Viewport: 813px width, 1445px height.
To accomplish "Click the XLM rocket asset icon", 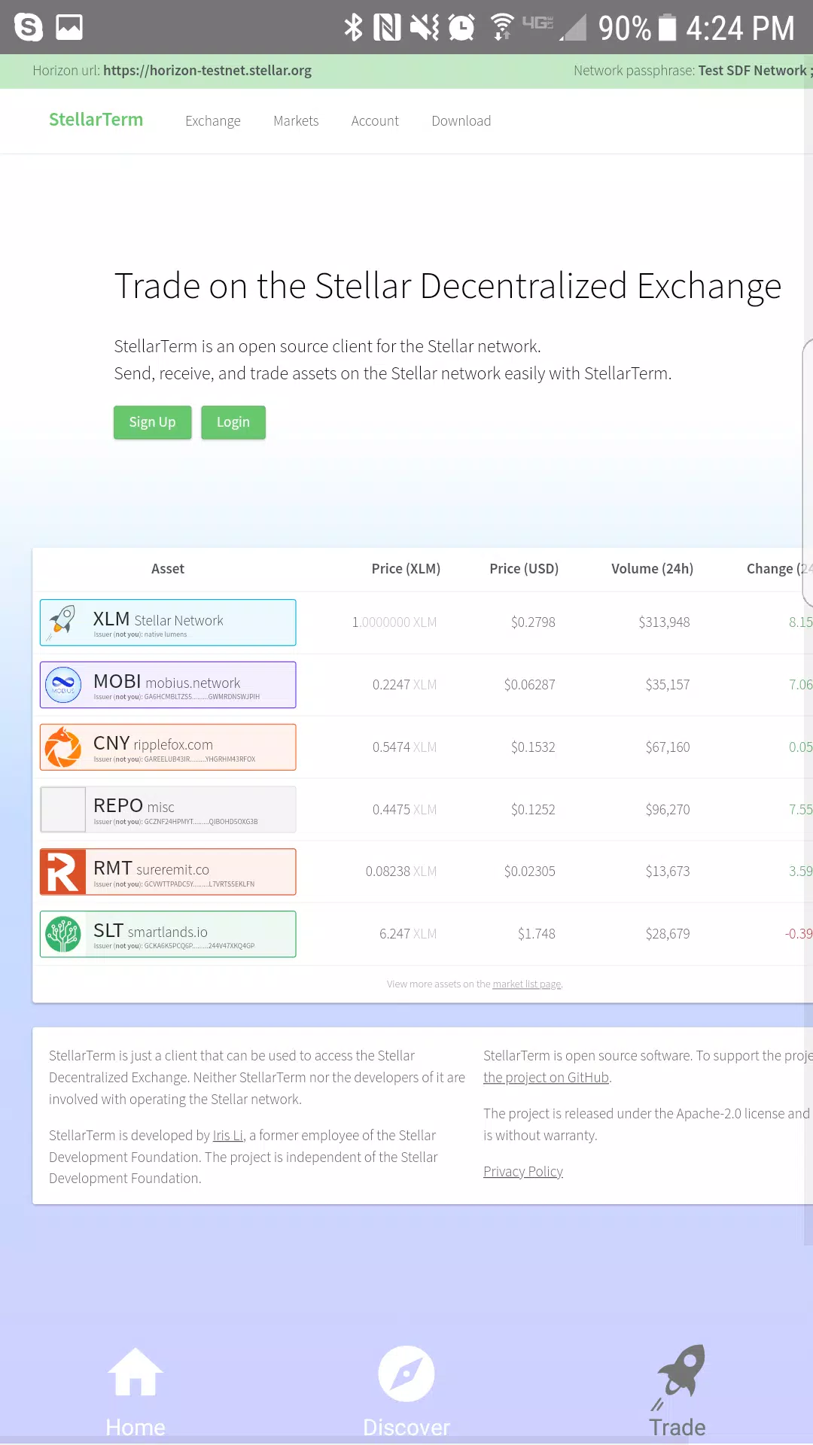I will coord(63,622).
